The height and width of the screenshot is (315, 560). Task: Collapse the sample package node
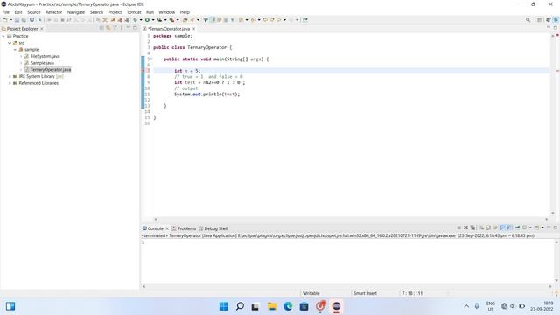(x=16, y=50)
